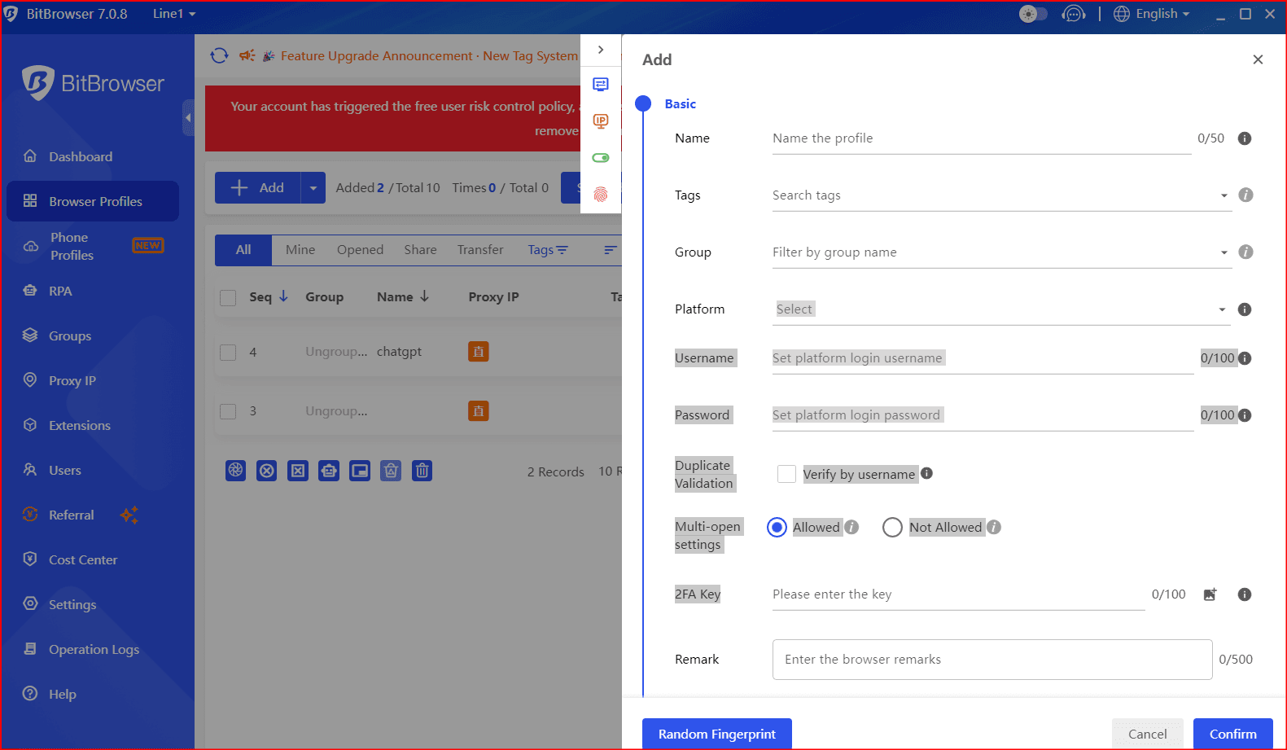Click the trash delete icon in bottom toolbar

click(x=422, y=471)
